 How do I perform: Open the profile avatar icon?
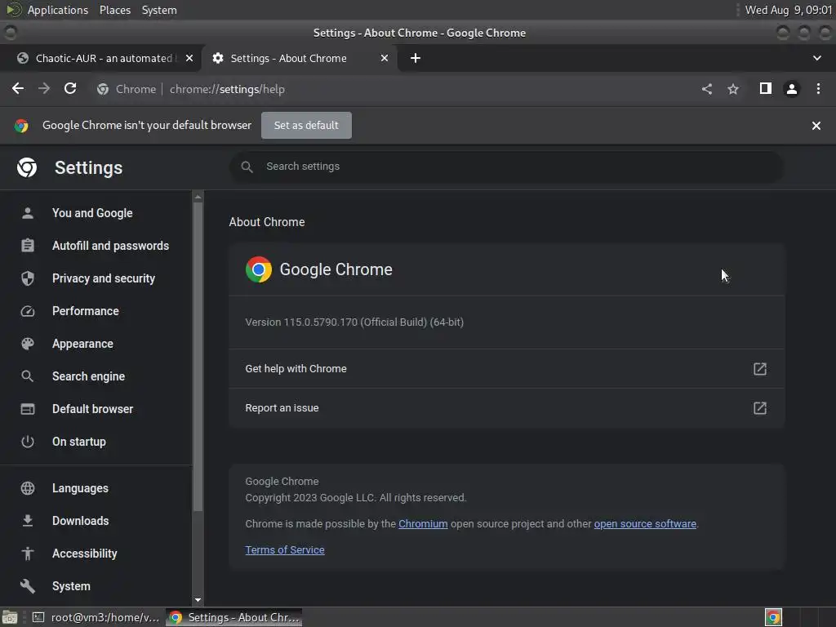point(792,89)
